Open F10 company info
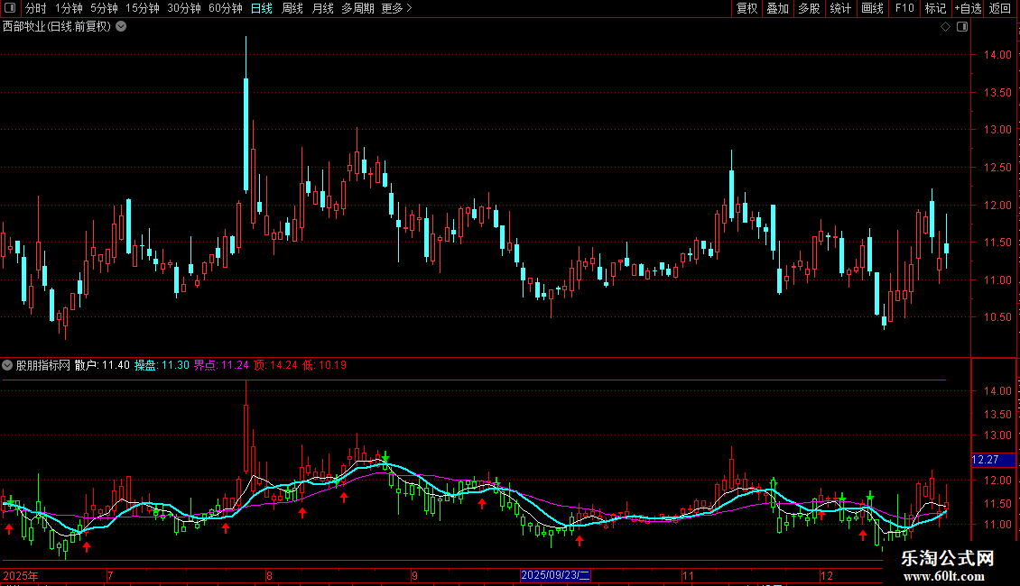Viewport: 1020px width, 586px height. click(x=904, y=8)
